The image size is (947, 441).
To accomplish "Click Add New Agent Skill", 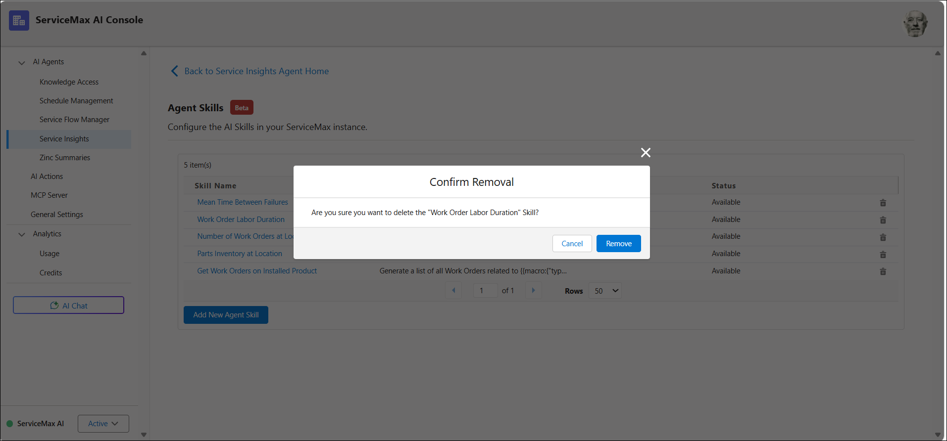I will pyautogui.click(x=226, y=315).
